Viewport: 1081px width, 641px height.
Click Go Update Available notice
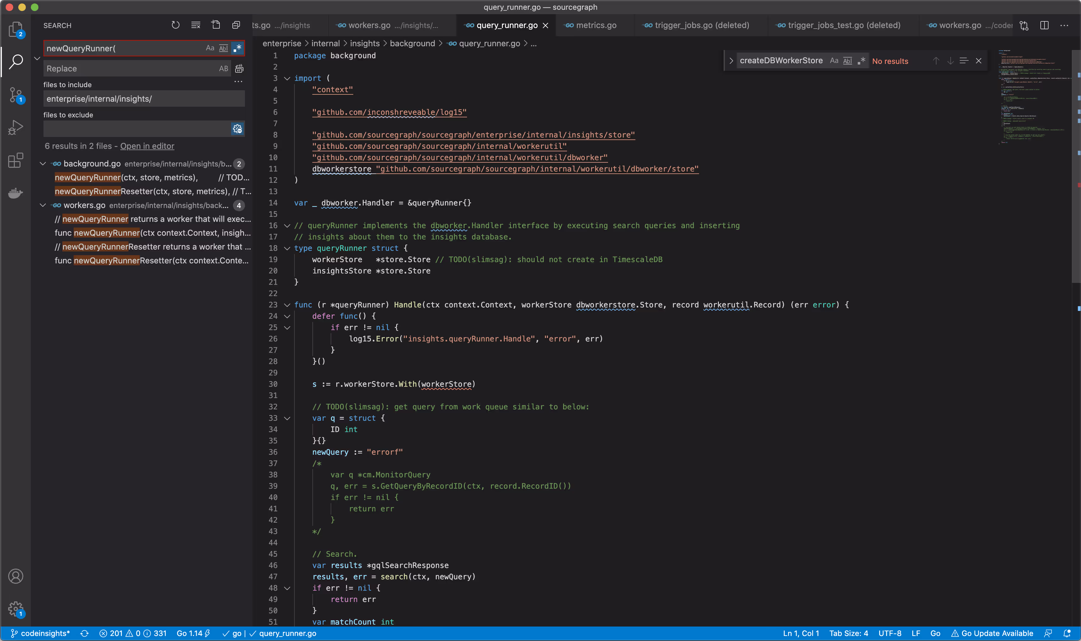[x=993, y=633]
